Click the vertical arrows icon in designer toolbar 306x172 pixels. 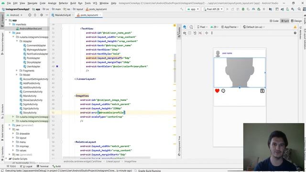(x=212, y=33)
